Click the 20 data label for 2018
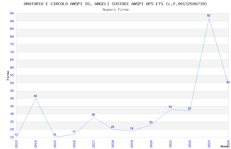The height and width of the screenshot is (149, 231). pos(113,127)
